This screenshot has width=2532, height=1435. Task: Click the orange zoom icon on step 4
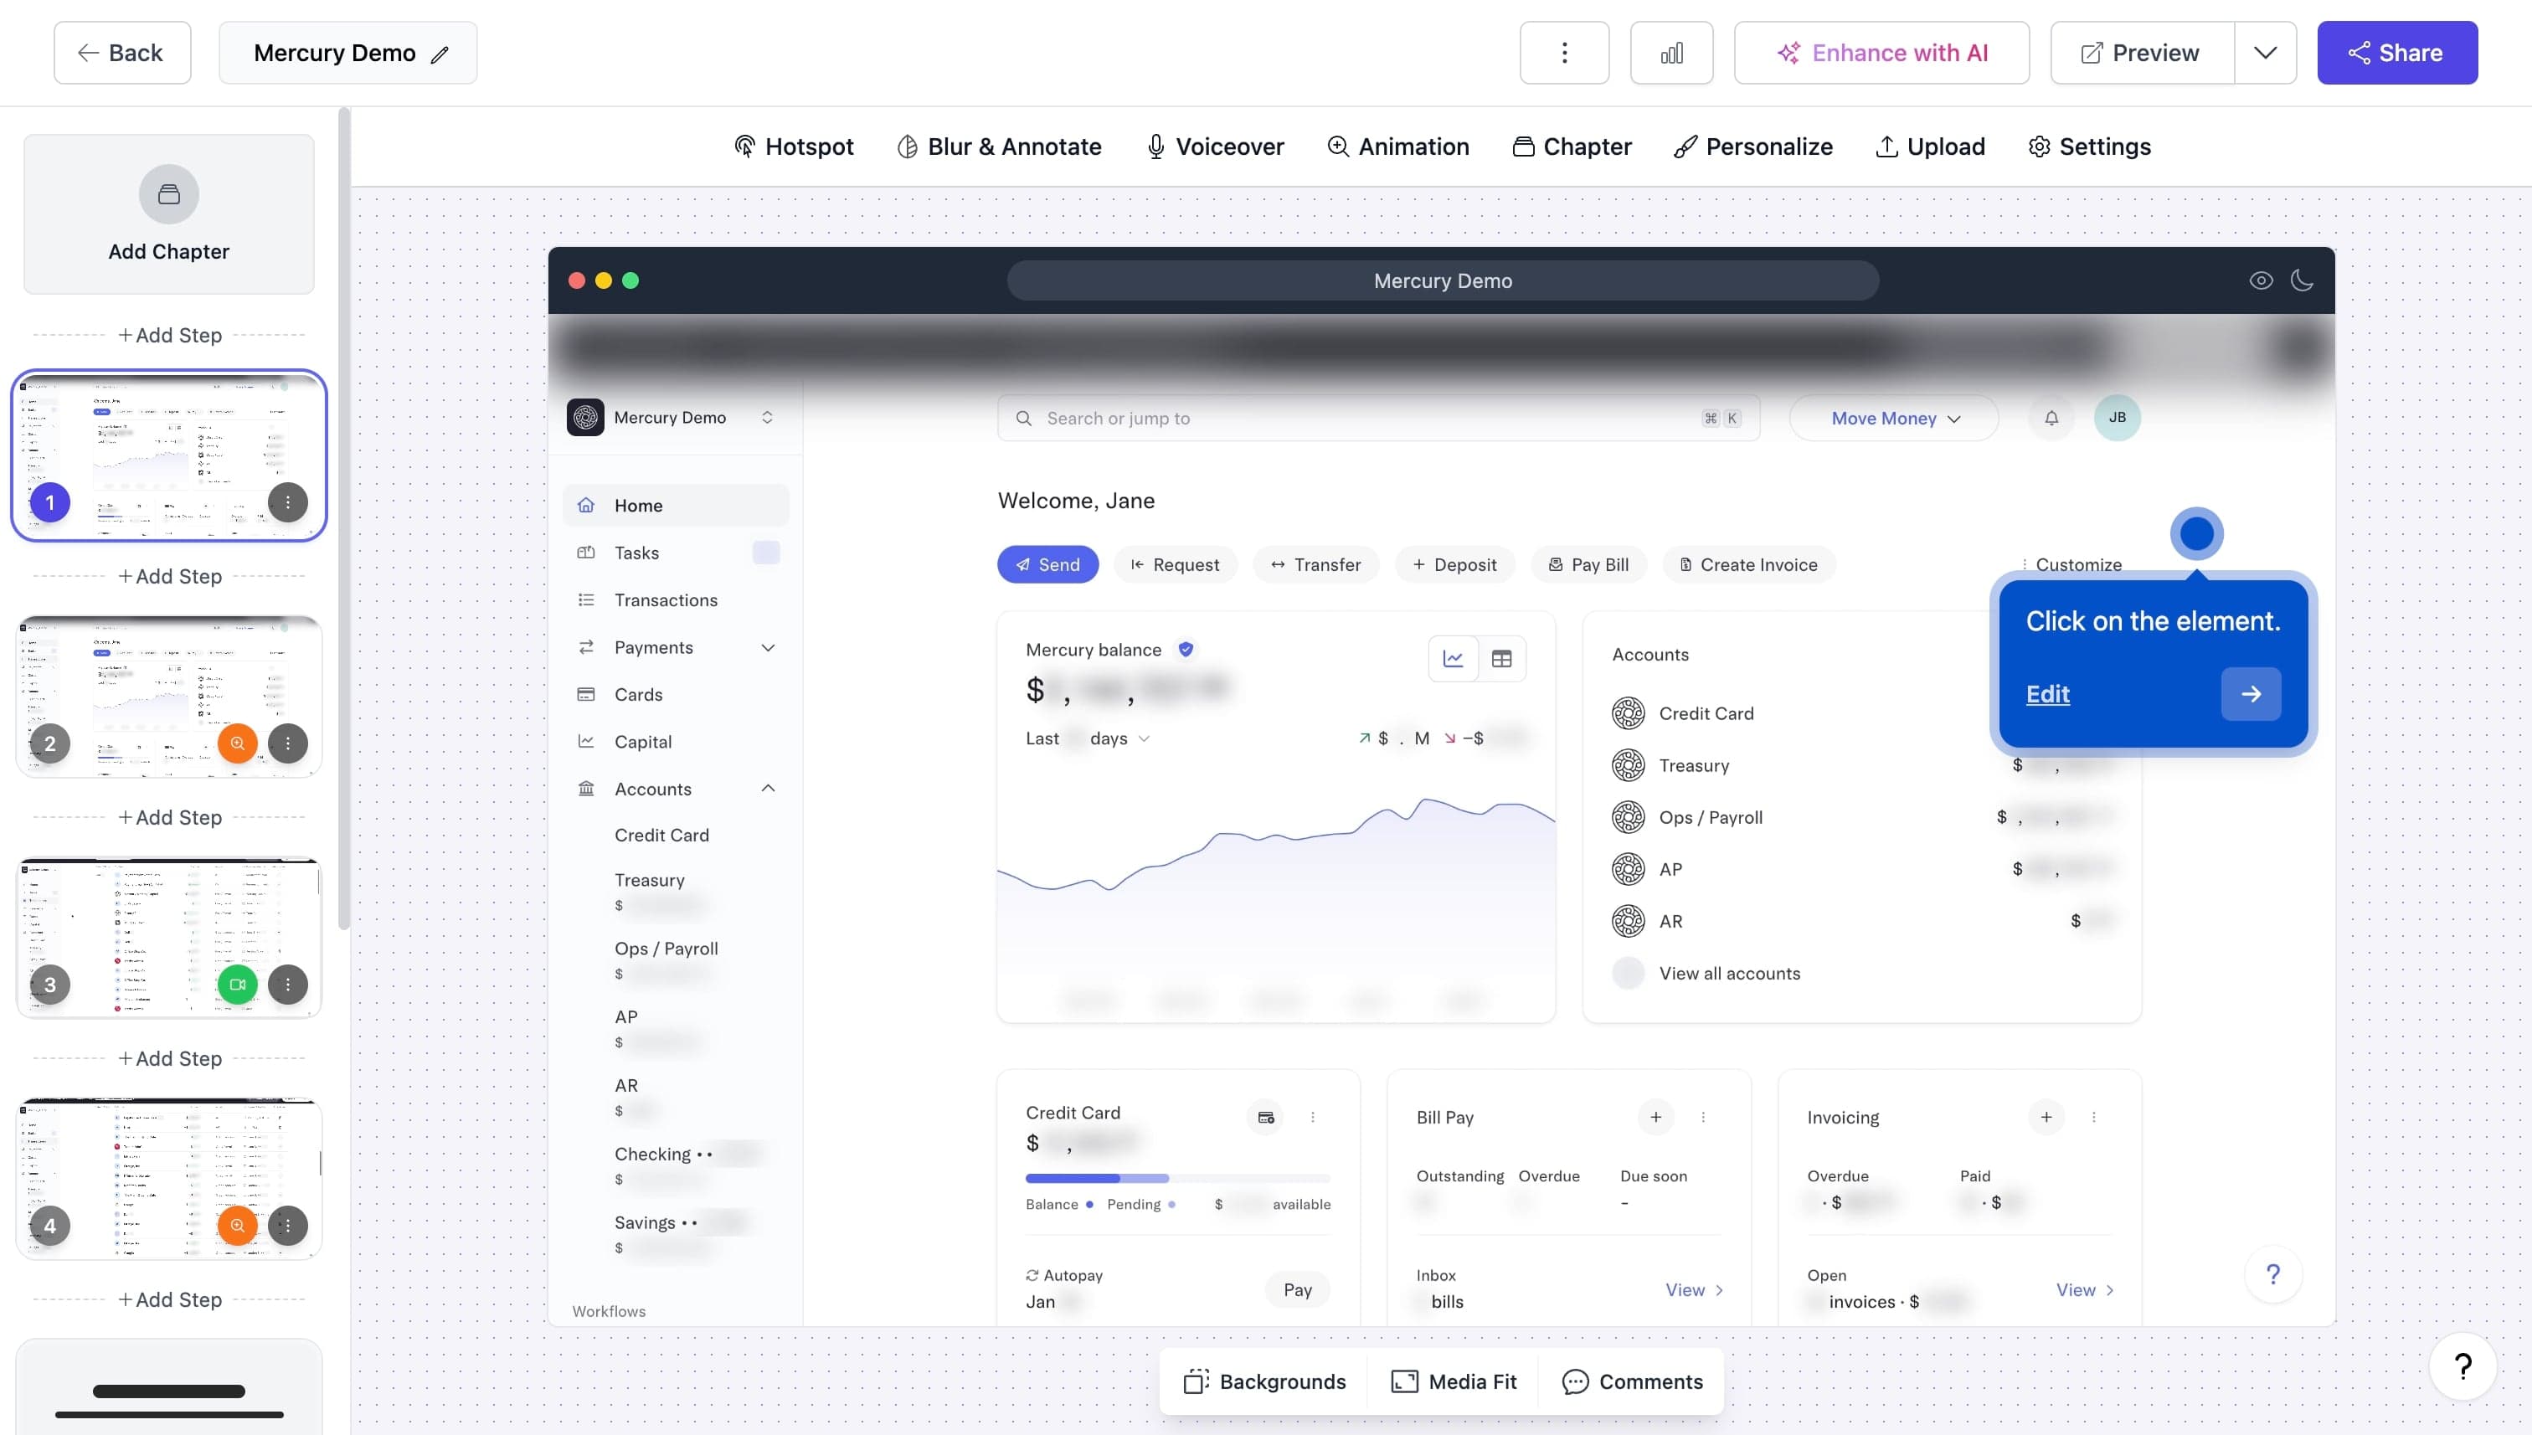click(238, 1226)
